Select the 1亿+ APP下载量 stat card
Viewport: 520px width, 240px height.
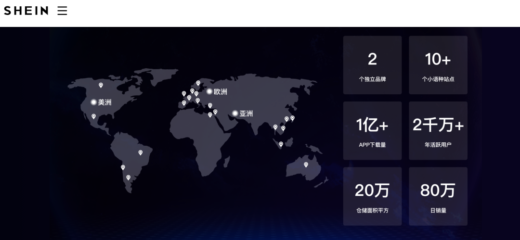click(x=372, y=131)
